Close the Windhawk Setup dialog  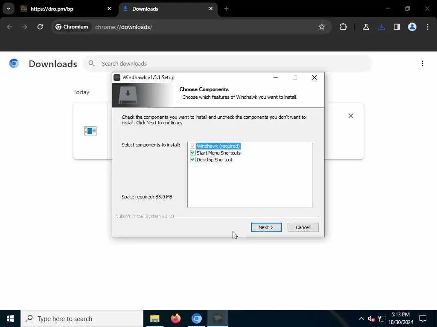(315, 77)
